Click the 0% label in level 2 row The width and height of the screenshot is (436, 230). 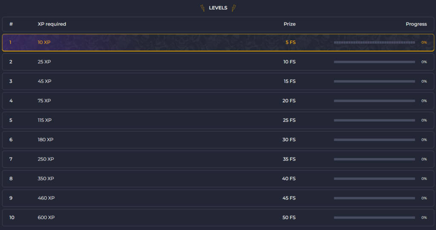click(424, 62)
